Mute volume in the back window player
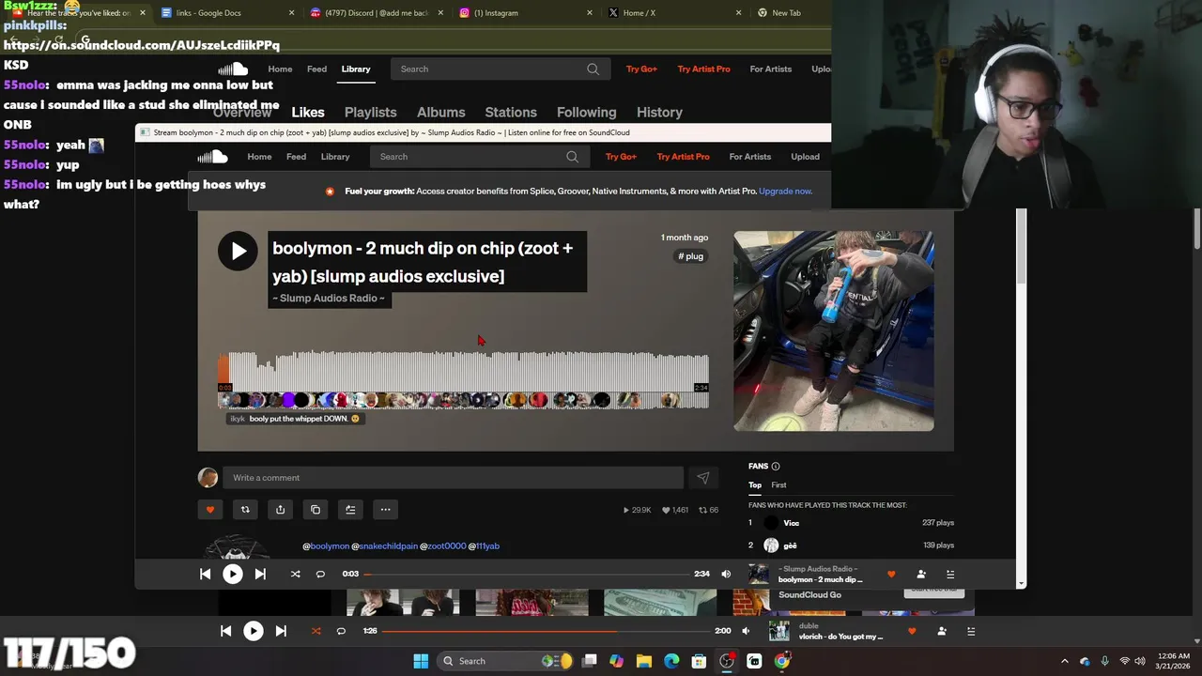Screen dimensions: 1202x676 746,631
